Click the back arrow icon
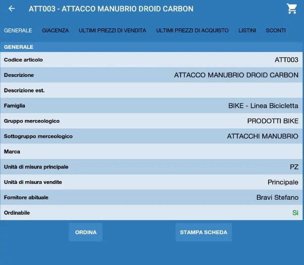Screen dimensions: 304x265 (x=12, y=9)
